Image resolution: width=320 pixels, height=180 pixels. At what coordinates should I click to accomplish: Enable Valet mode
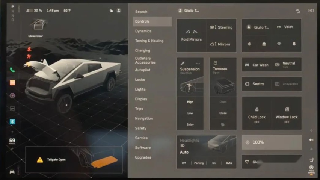coord(286,27)
